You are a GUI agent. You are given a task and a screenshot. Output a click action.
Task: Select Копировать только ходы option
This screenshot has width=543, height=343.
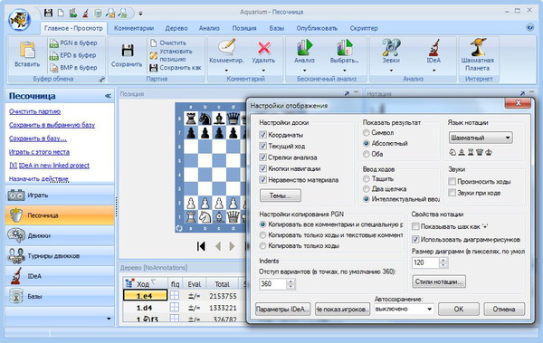tap(262, 245)
